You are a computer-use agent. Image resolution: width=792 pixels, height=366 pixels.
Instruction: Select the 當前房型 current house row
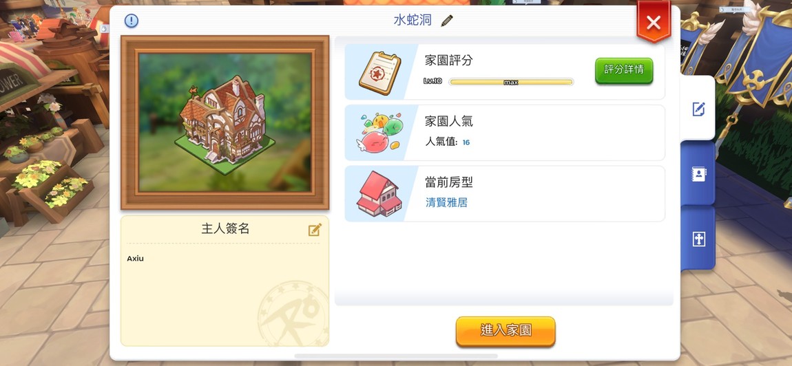pyautogui.click(x=505, y=194)
